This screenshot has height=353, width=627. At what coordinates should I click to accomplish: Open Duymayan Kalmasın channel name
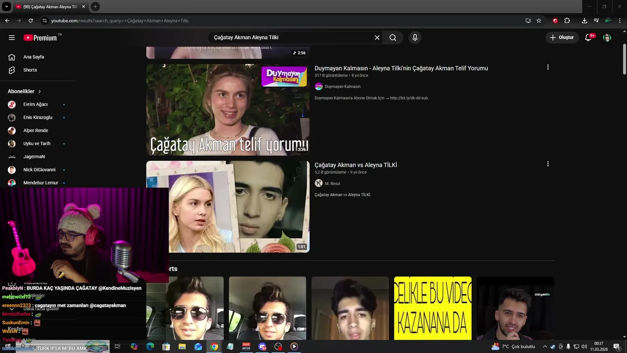click(x=342, y=87)
